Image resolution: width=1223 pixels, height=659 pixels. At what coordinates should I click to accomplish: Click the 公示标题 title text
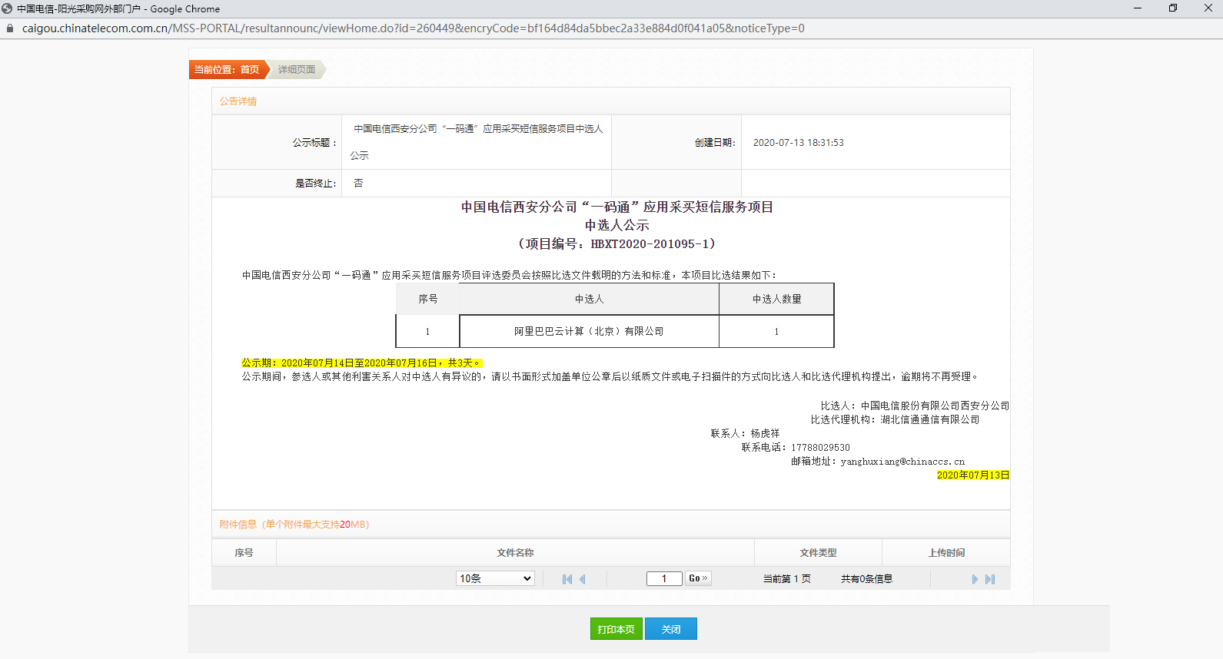tap(477, 142)
